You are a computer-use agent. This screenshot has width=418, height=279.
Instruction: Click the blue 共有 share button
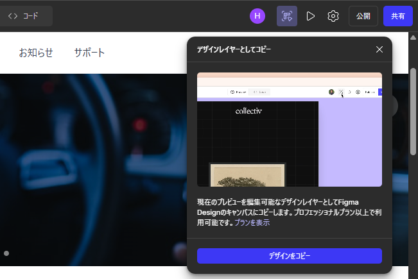click(x=397, y=16)
